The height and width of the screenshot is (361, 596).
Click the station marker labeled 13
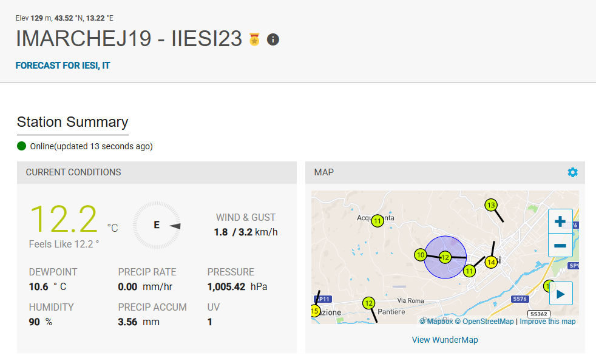[491, 205]
